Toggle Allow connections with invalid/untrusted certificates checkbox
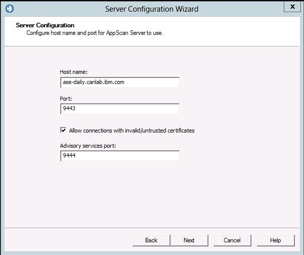 63,130
